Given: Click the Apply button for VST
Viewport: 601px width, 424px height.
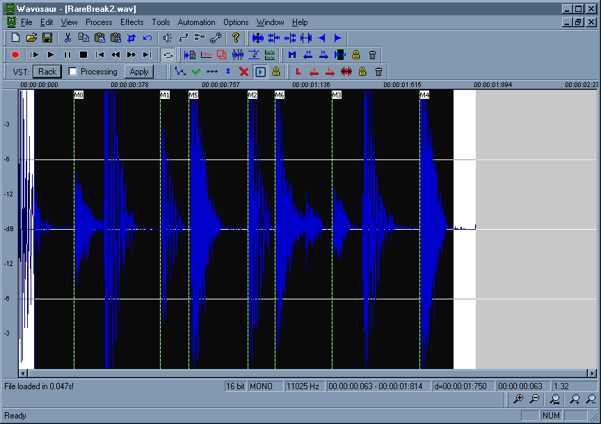Looking at the screenshot, I should [x=139, y=72].
